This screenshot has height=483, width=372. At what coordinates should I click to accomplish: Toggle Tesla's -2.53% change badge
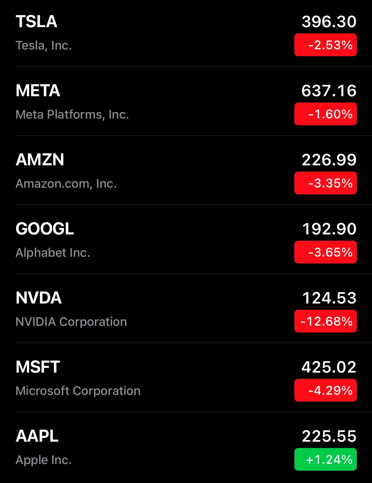coord(325,45)
